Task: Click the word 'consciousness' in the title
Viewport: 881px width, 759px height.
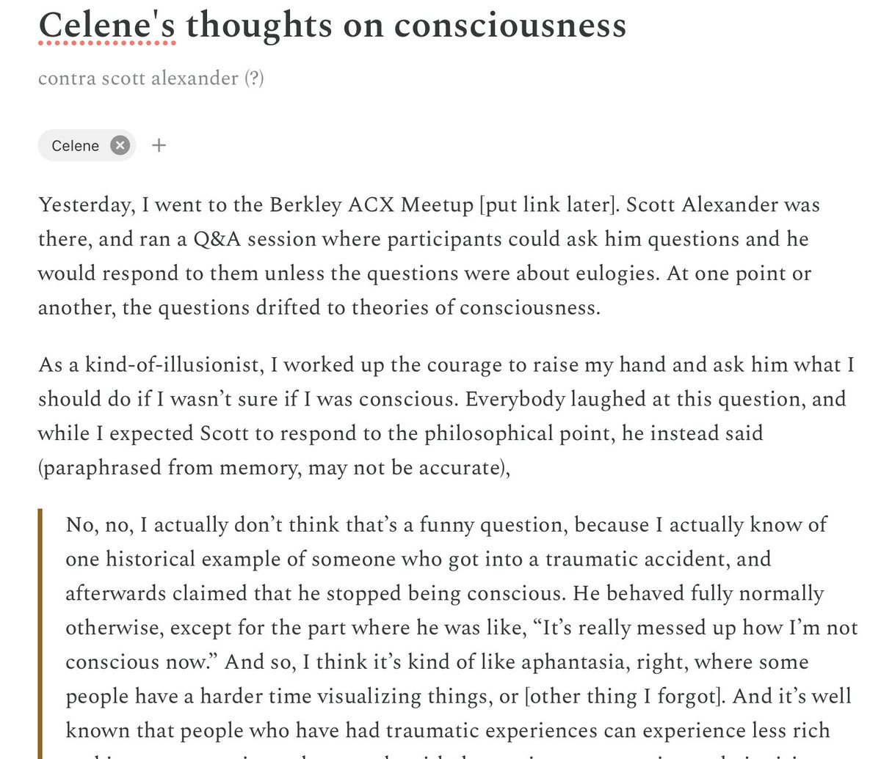Action: (510, 26)
